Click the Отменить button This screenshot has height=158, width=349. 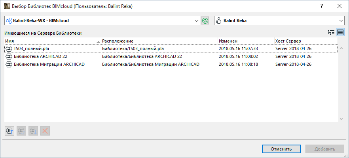pyautogui.click(x=281, y=149)
